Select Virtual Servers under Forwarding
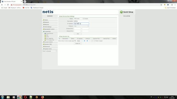 50,34
